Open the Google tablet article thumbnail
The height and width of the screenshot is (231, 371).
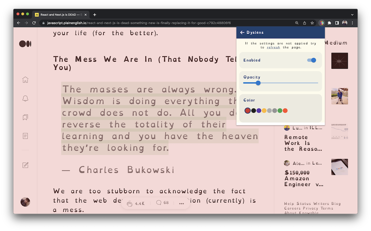340,167
